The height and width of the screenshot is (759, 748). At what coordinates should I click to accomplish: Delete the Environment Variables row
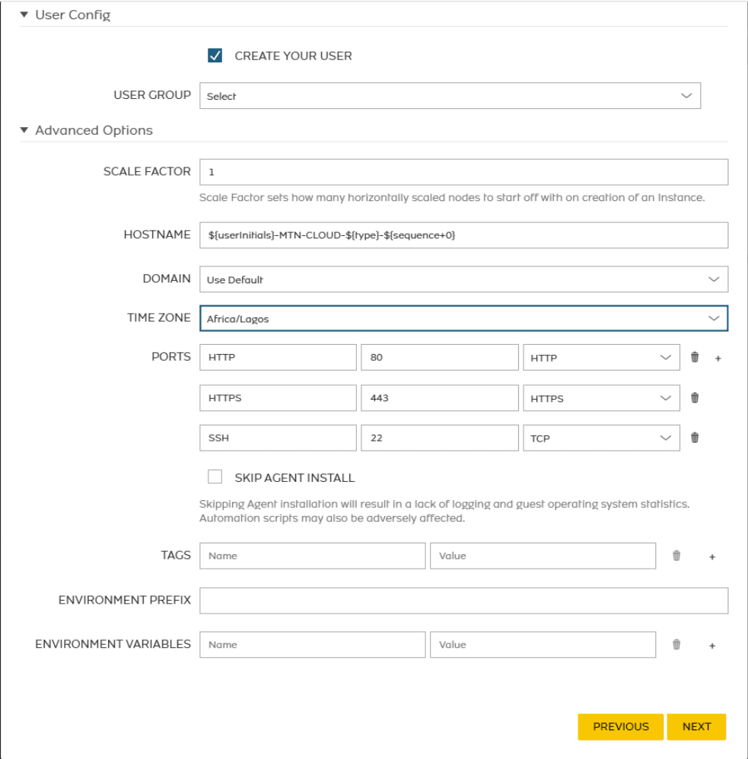pyautogui.click(x=676, y=644)
